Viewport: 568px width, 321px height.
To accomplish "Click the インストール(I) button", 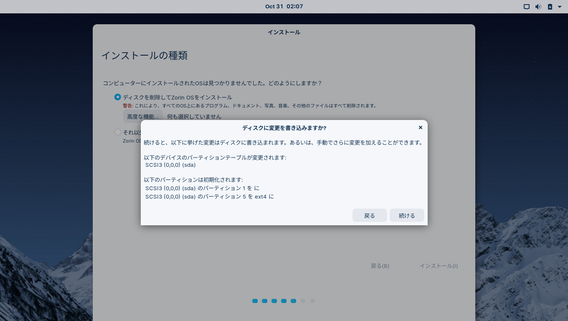I will pos(439,266).
